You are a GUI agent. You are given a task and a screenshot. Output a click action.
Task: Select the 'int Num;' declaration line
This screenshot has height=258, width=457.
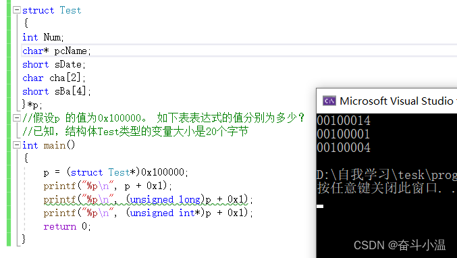point(43,37)
